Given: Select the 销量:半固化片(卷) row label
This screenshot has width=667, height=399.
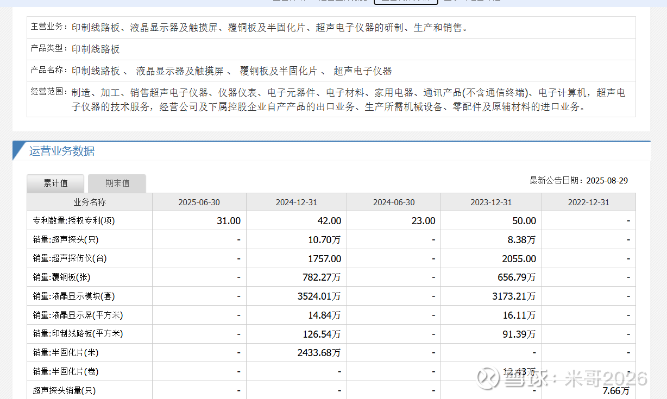Looking at the screenshot, I should 66,372.
